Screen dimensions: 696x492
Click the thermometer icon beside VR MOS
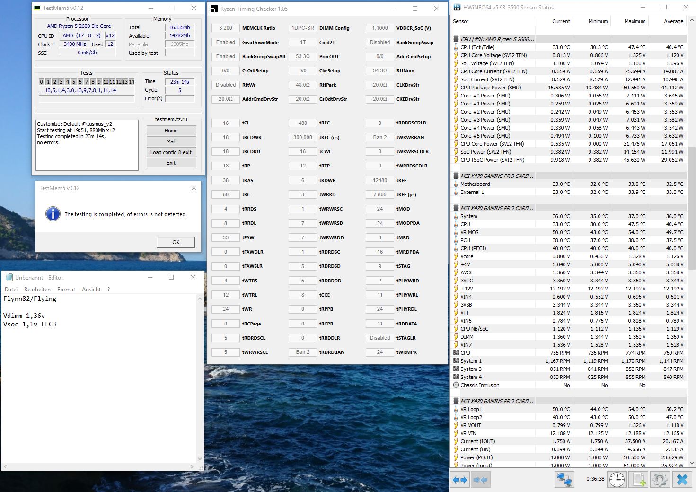click(456, 232)
